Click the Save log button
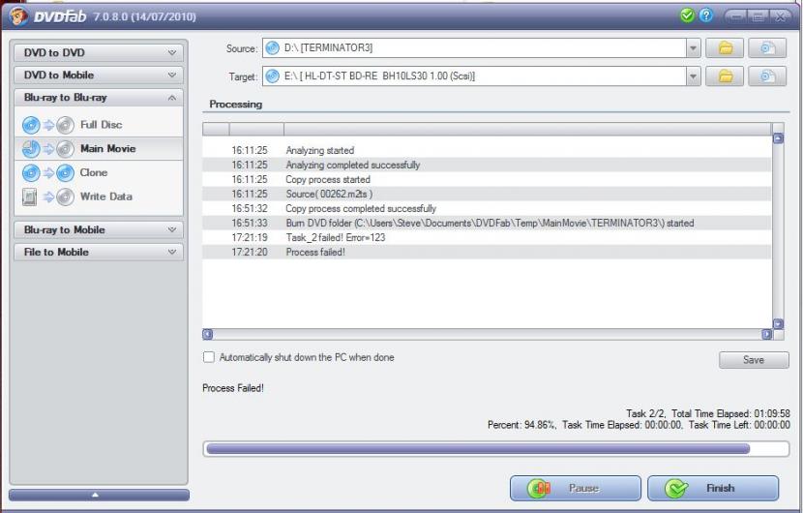Viewport: 803px width, 513px height. tap(754, 360)
